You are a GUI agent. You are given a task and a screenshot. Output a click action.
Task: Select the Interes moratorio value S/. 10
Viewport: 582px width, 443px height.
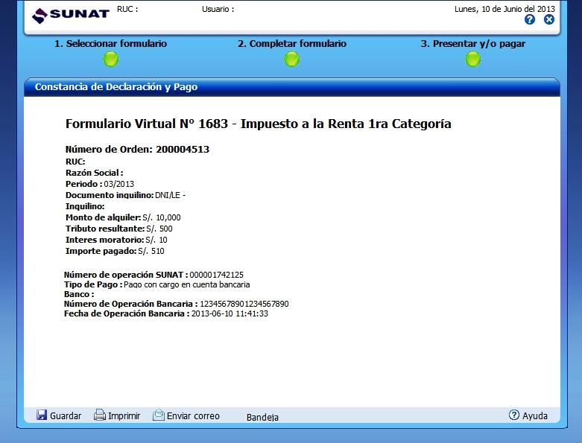coord(156,240)
